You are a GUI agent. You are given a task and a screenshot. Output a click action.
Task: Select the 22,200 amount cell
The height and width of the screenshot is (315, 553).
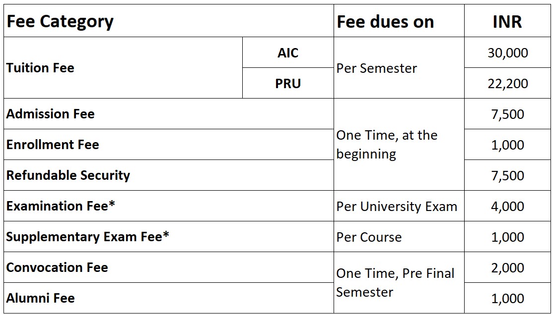point(507,83)
